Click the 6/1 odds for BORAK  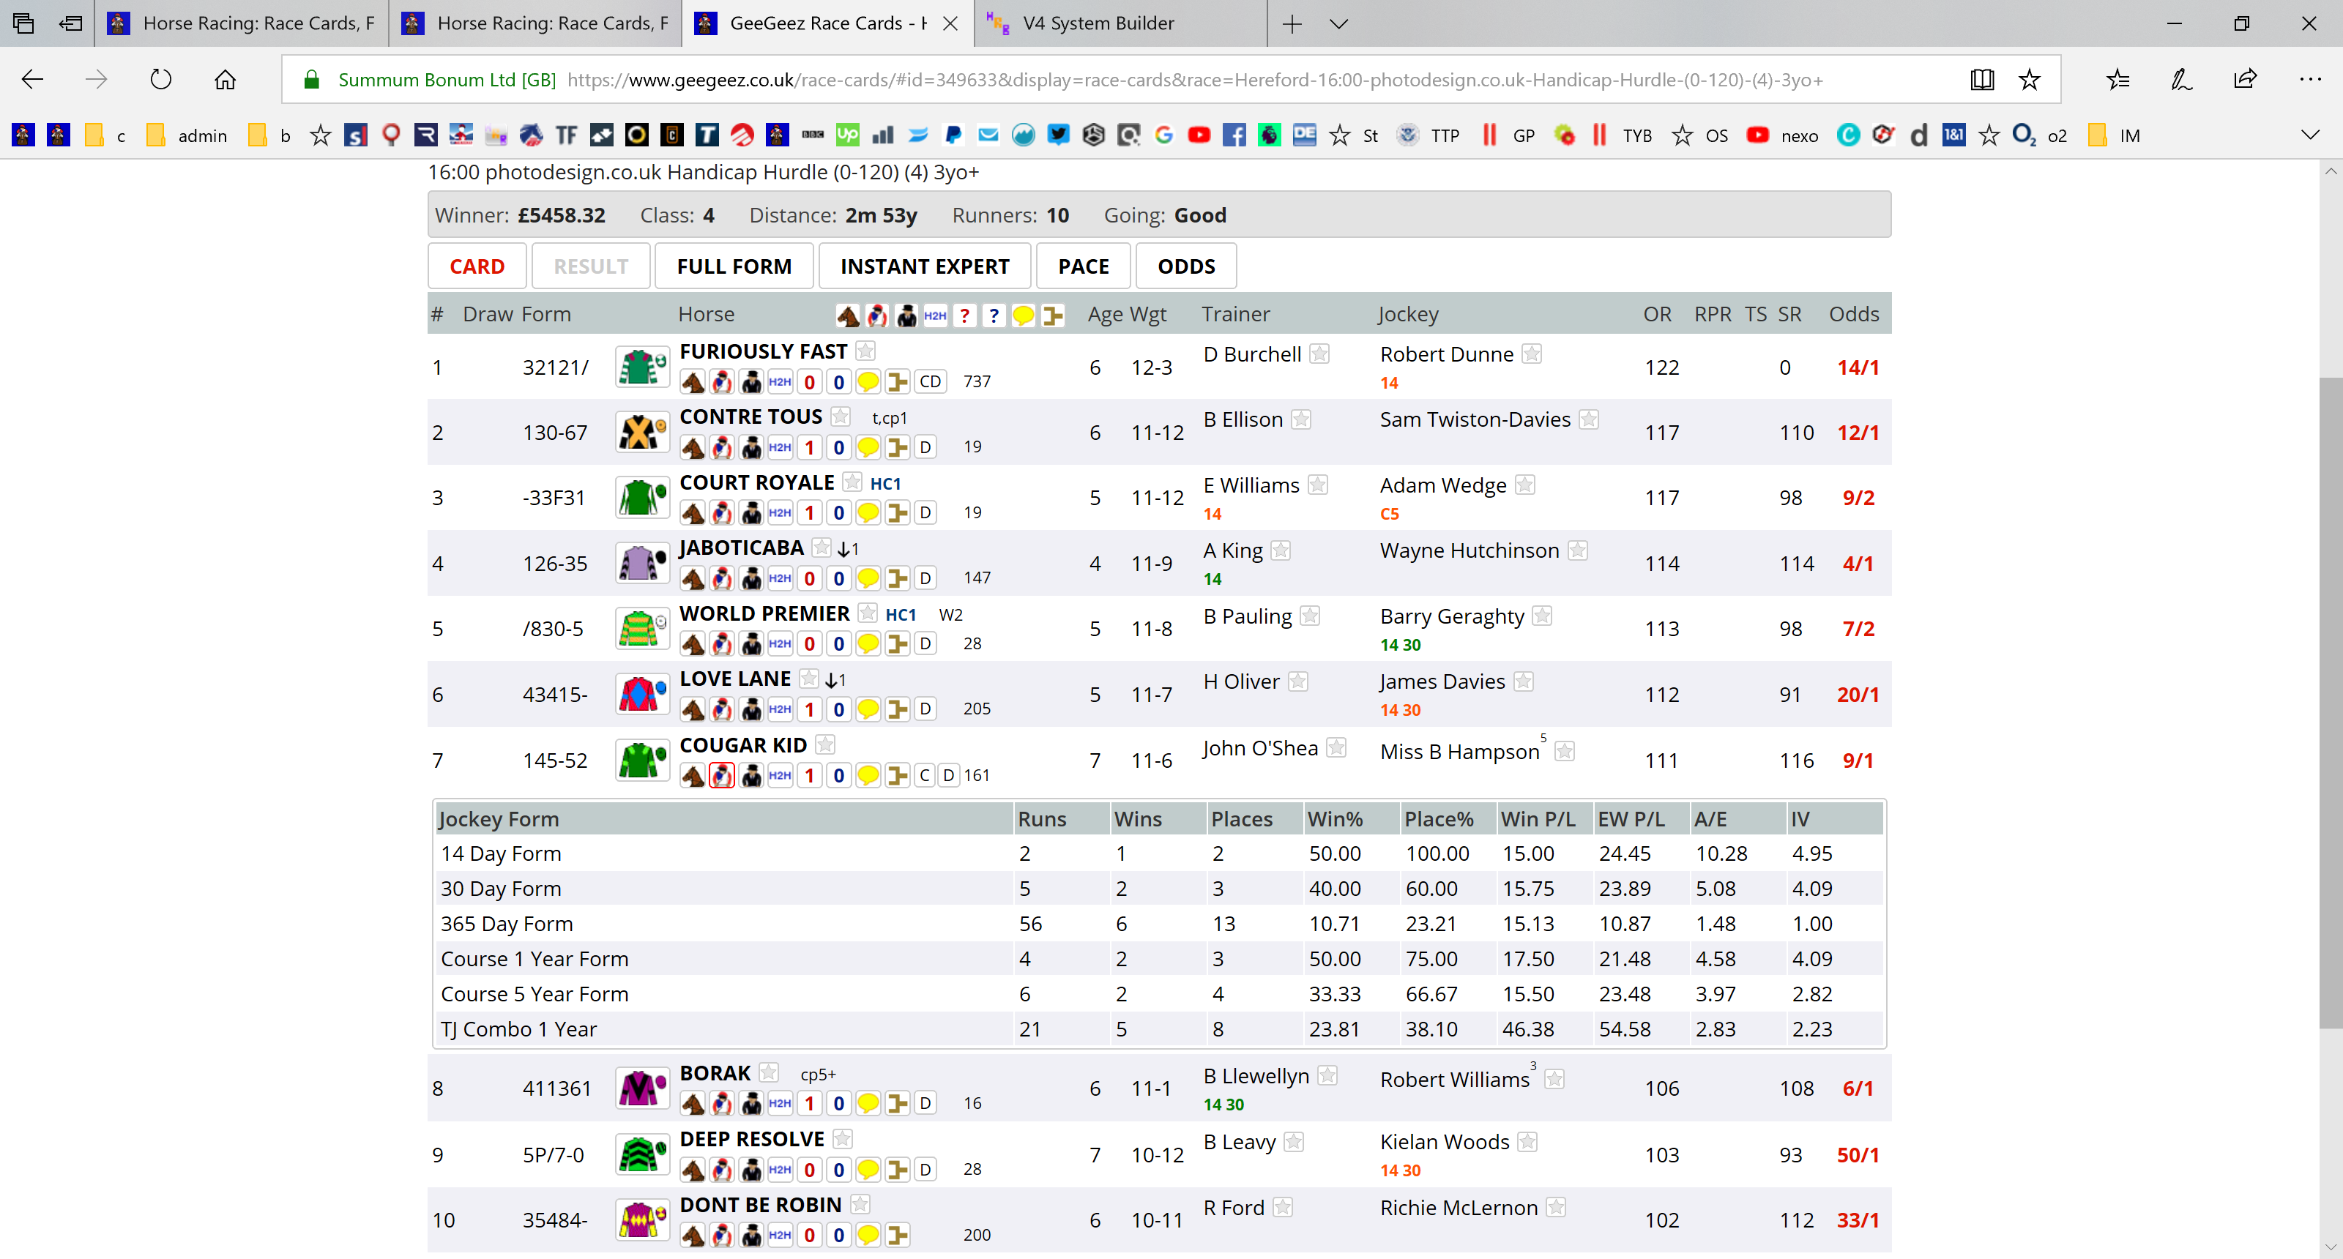pos(1858,1088)
